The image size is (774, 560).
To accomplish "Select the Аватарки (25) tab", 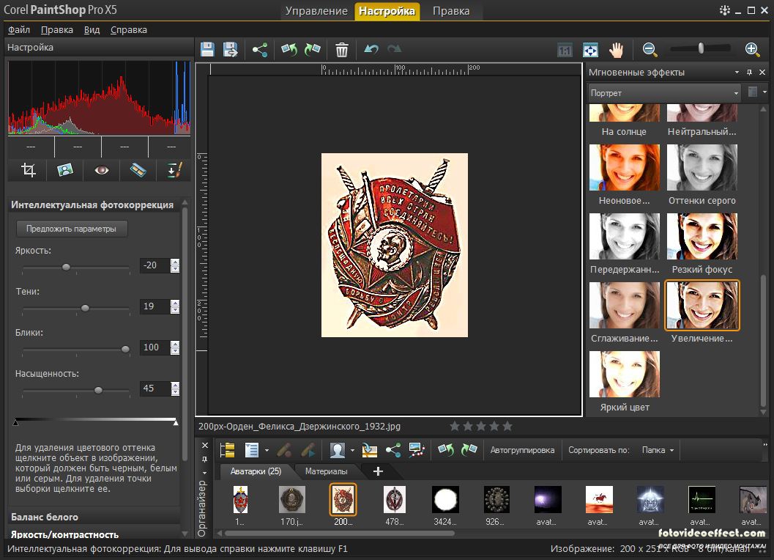I will (x=256, y=471).
